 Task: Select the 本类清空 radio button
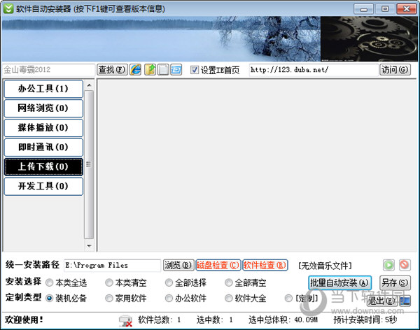[109, 282]
